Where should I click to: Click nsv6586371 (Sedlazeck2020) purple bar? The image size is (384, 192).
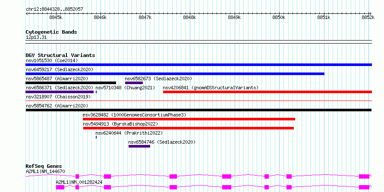(60, 92)
